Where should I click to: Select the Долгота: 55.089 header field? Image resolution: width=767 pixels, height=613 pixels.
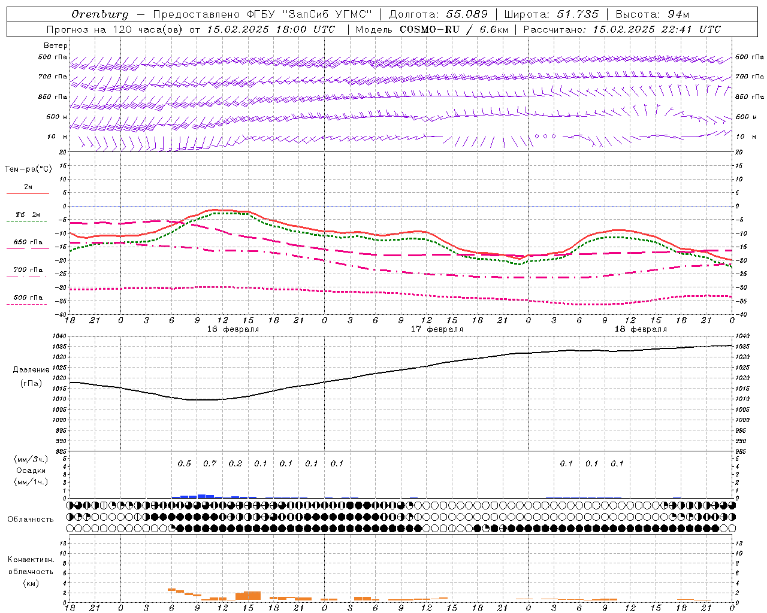tap(439, 14)
